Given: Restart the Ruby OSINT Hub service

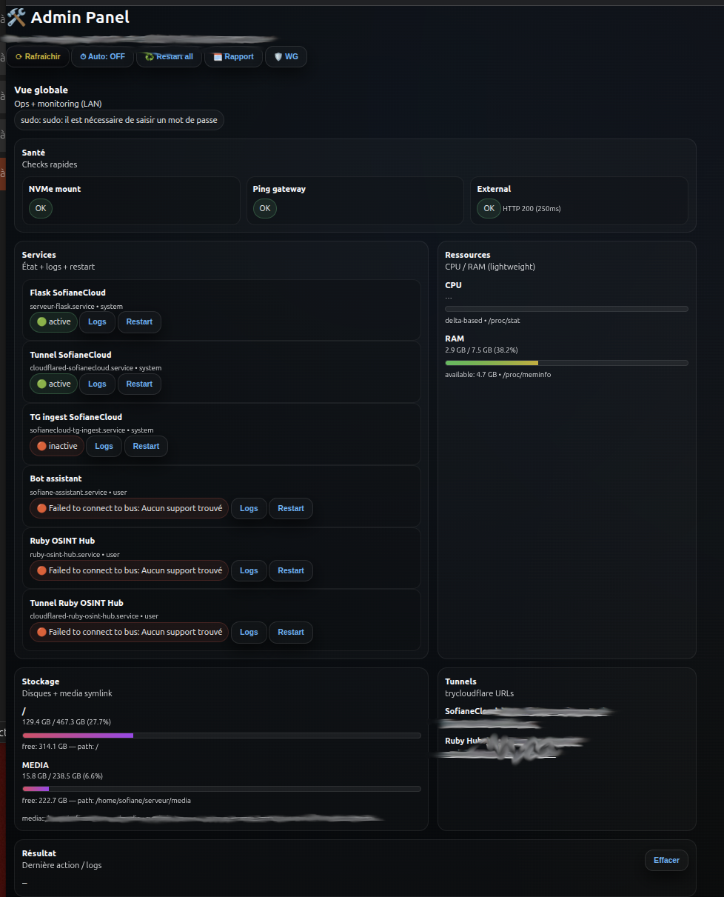Looking at the screenshot, I should pos(291,571).
